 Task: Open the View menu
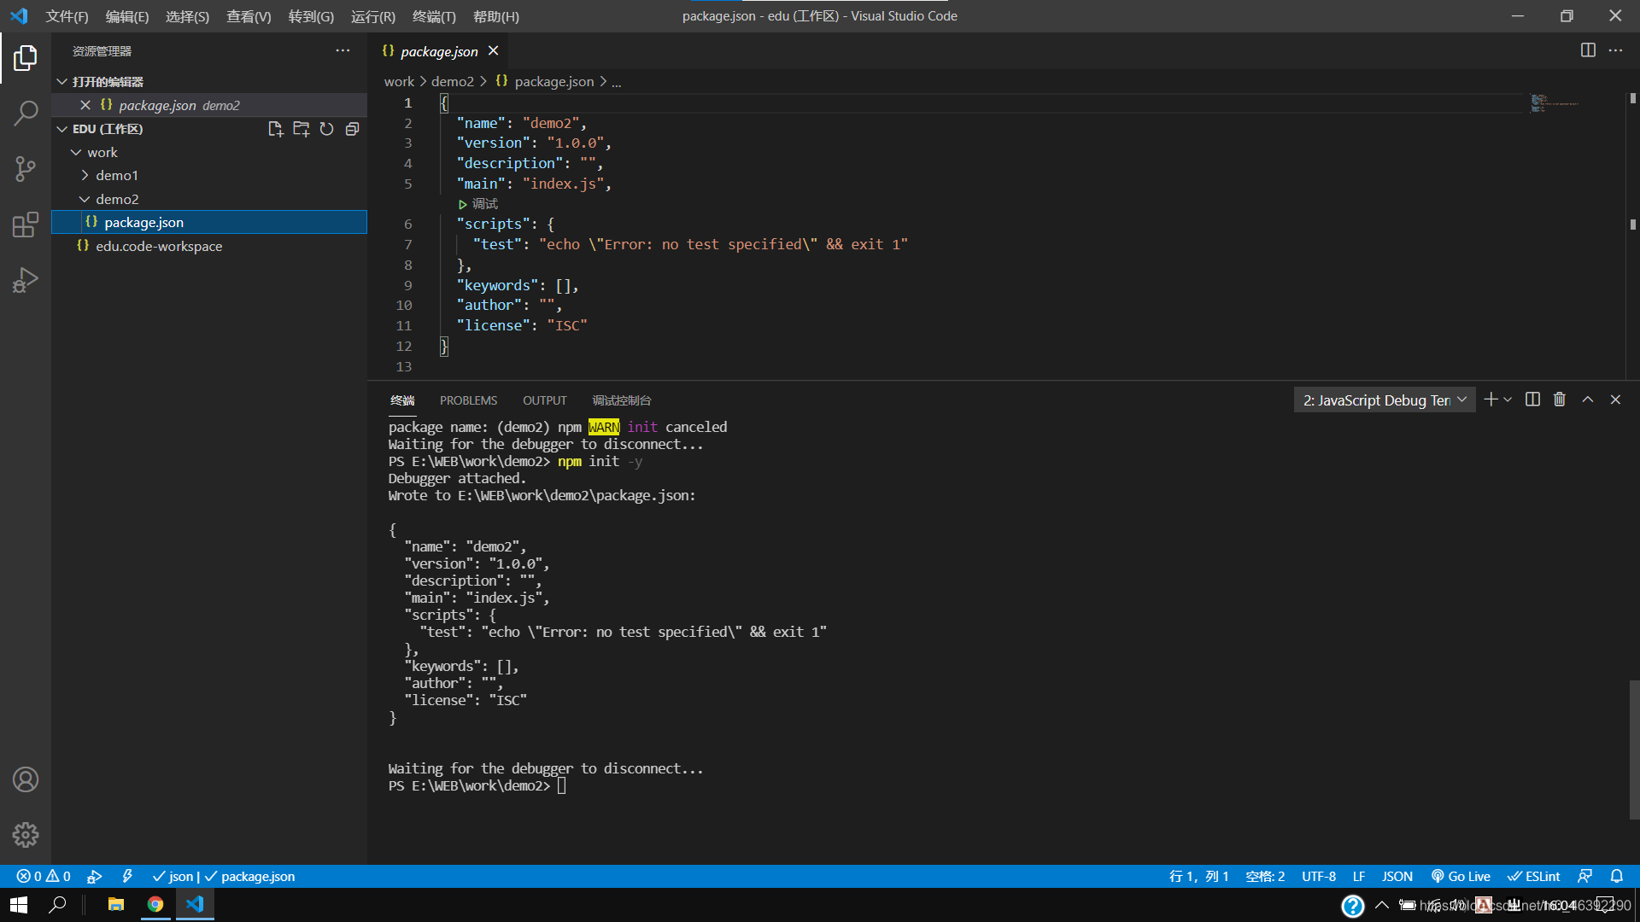pyautogui.click(x=249, y=16)
